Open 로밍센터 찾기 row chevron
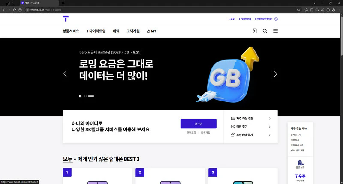 pos(270,135)
